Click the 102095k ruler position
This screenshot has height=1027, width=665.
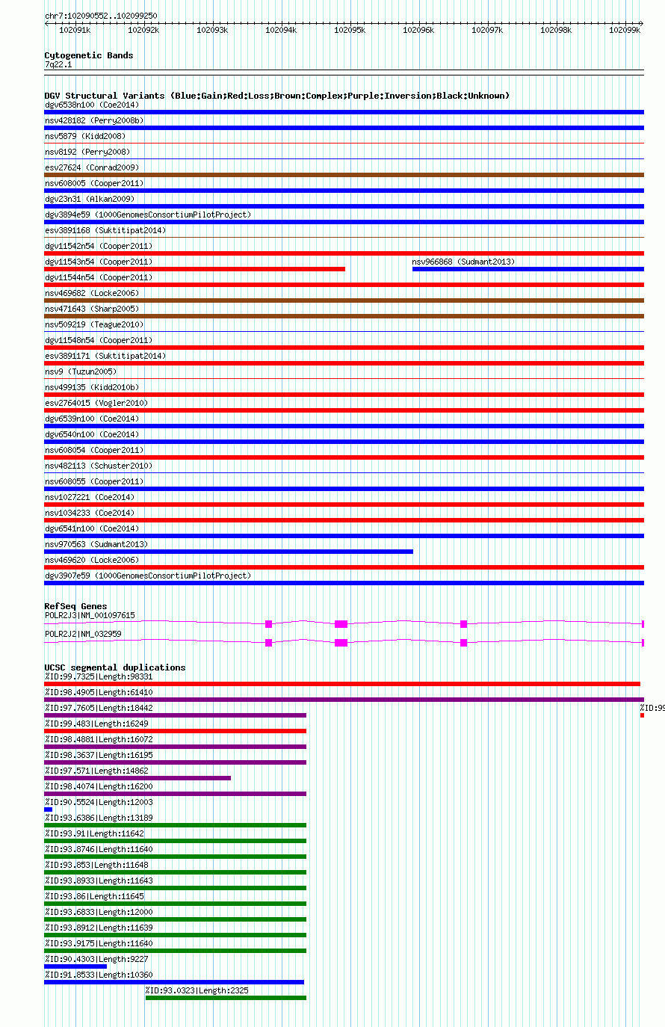(x=349, y=30)
